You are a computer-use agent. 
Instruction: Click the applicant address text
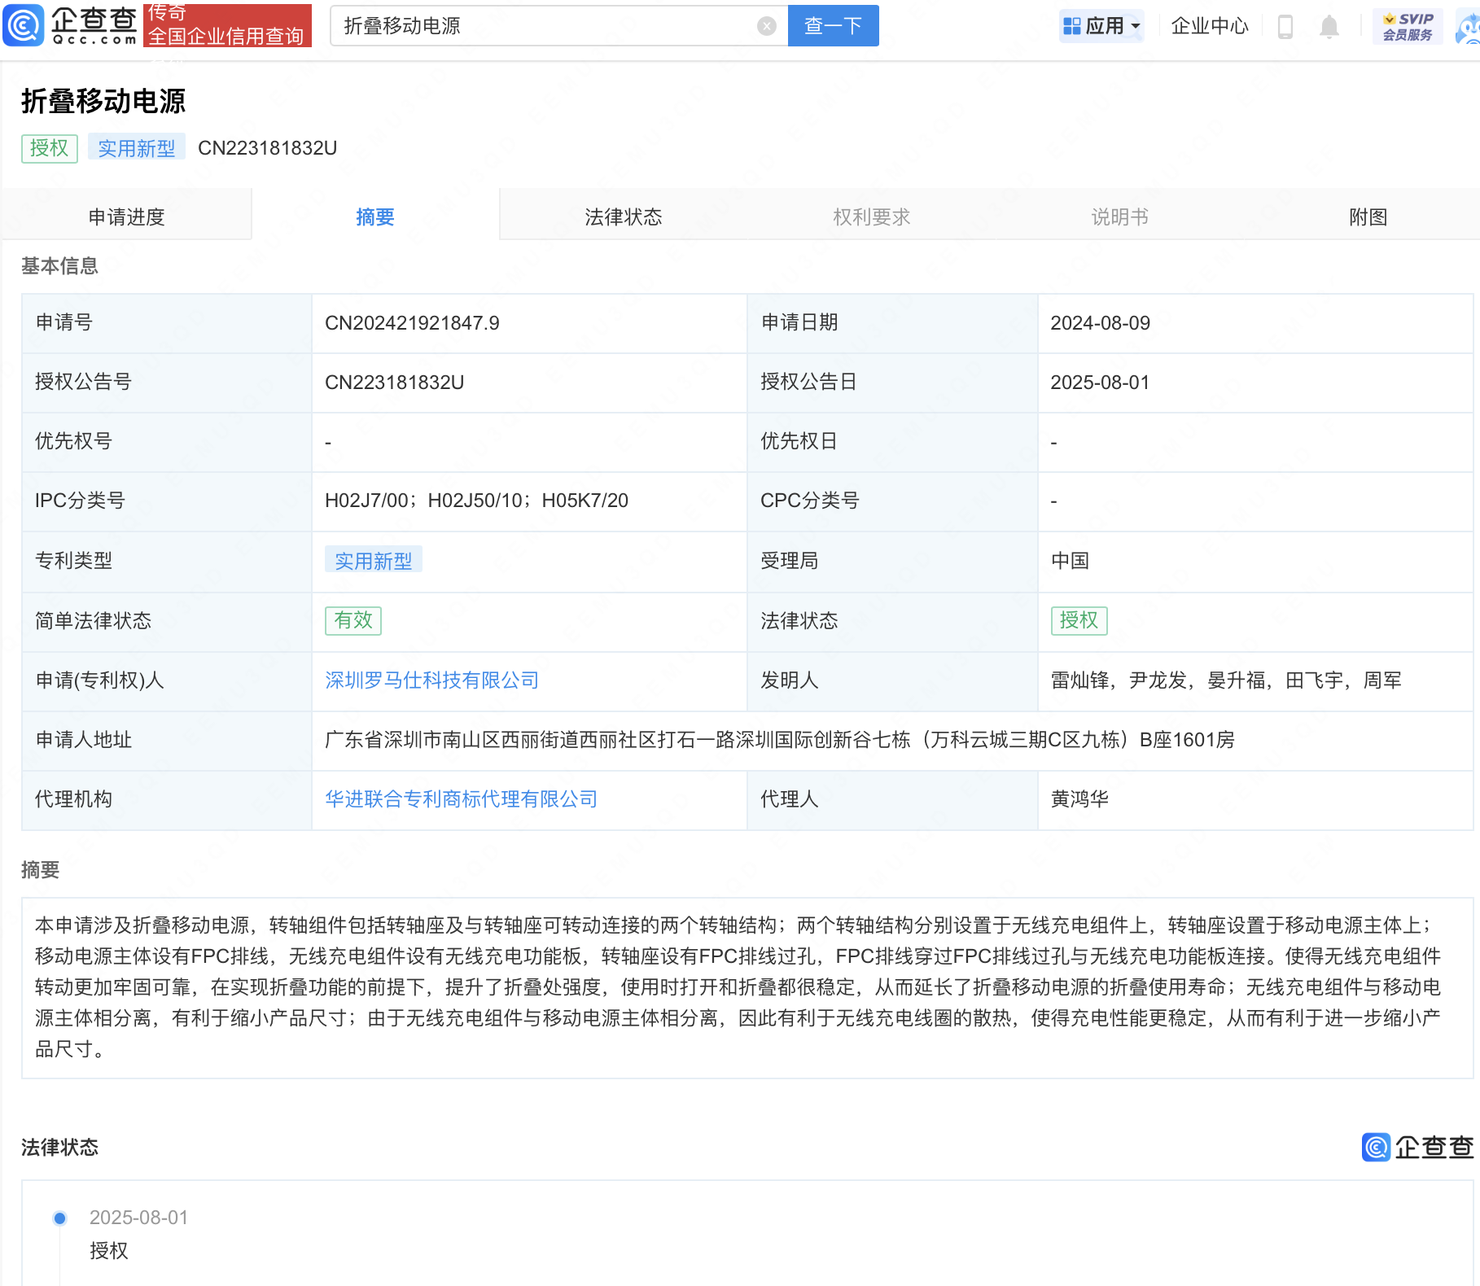click(779, 740)
